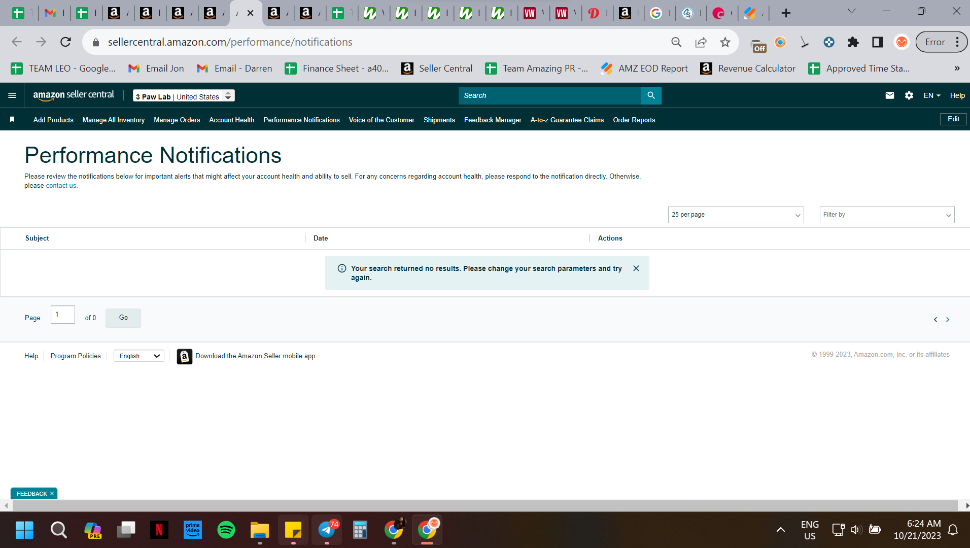Share this page from address bar

(701, 42)
